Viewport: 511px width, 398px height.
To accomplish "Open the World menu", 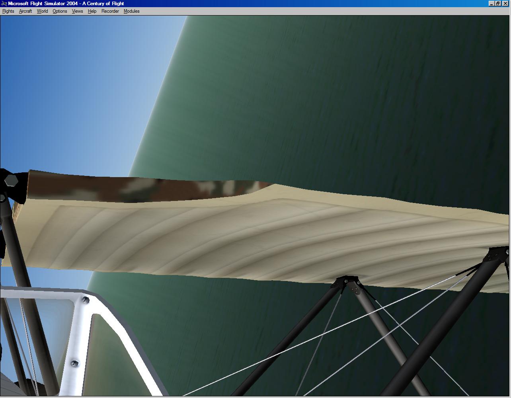I will 42,11.
